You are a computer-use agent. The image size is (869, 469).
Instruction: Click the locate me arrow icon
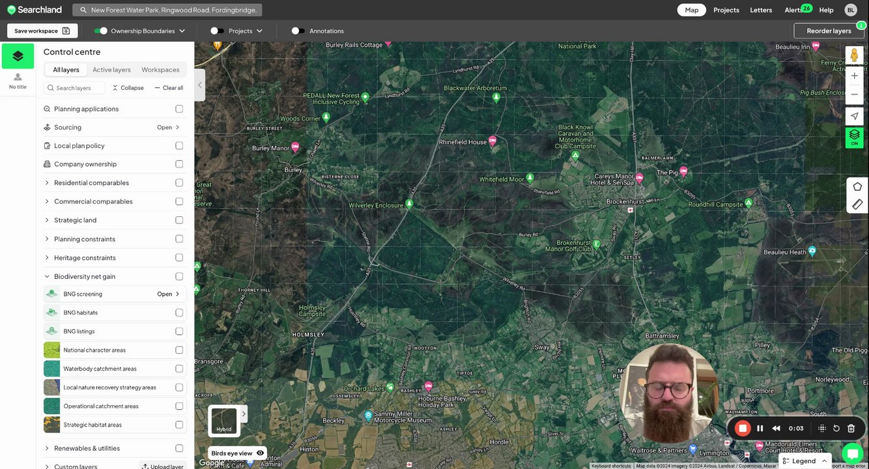tap(854, 116)
